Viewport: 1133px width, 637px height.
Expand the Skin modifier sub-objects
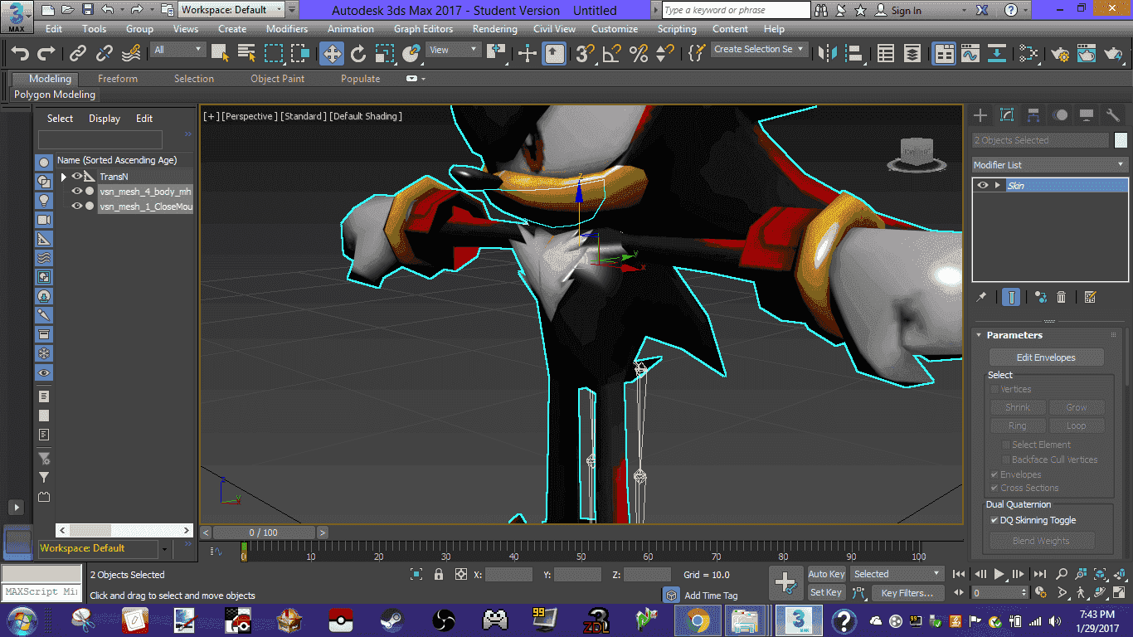coord(998,186)
